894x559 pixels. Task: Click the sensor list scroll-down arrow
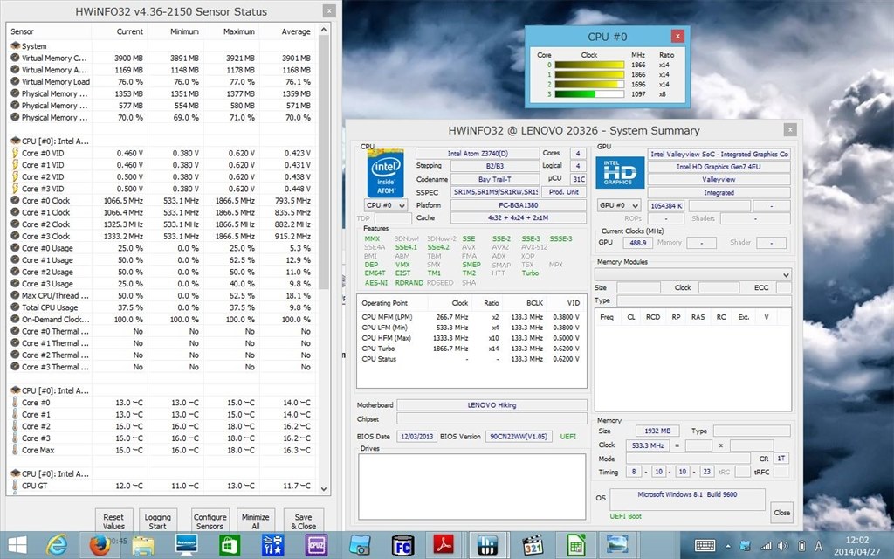(x=324, y=489)
